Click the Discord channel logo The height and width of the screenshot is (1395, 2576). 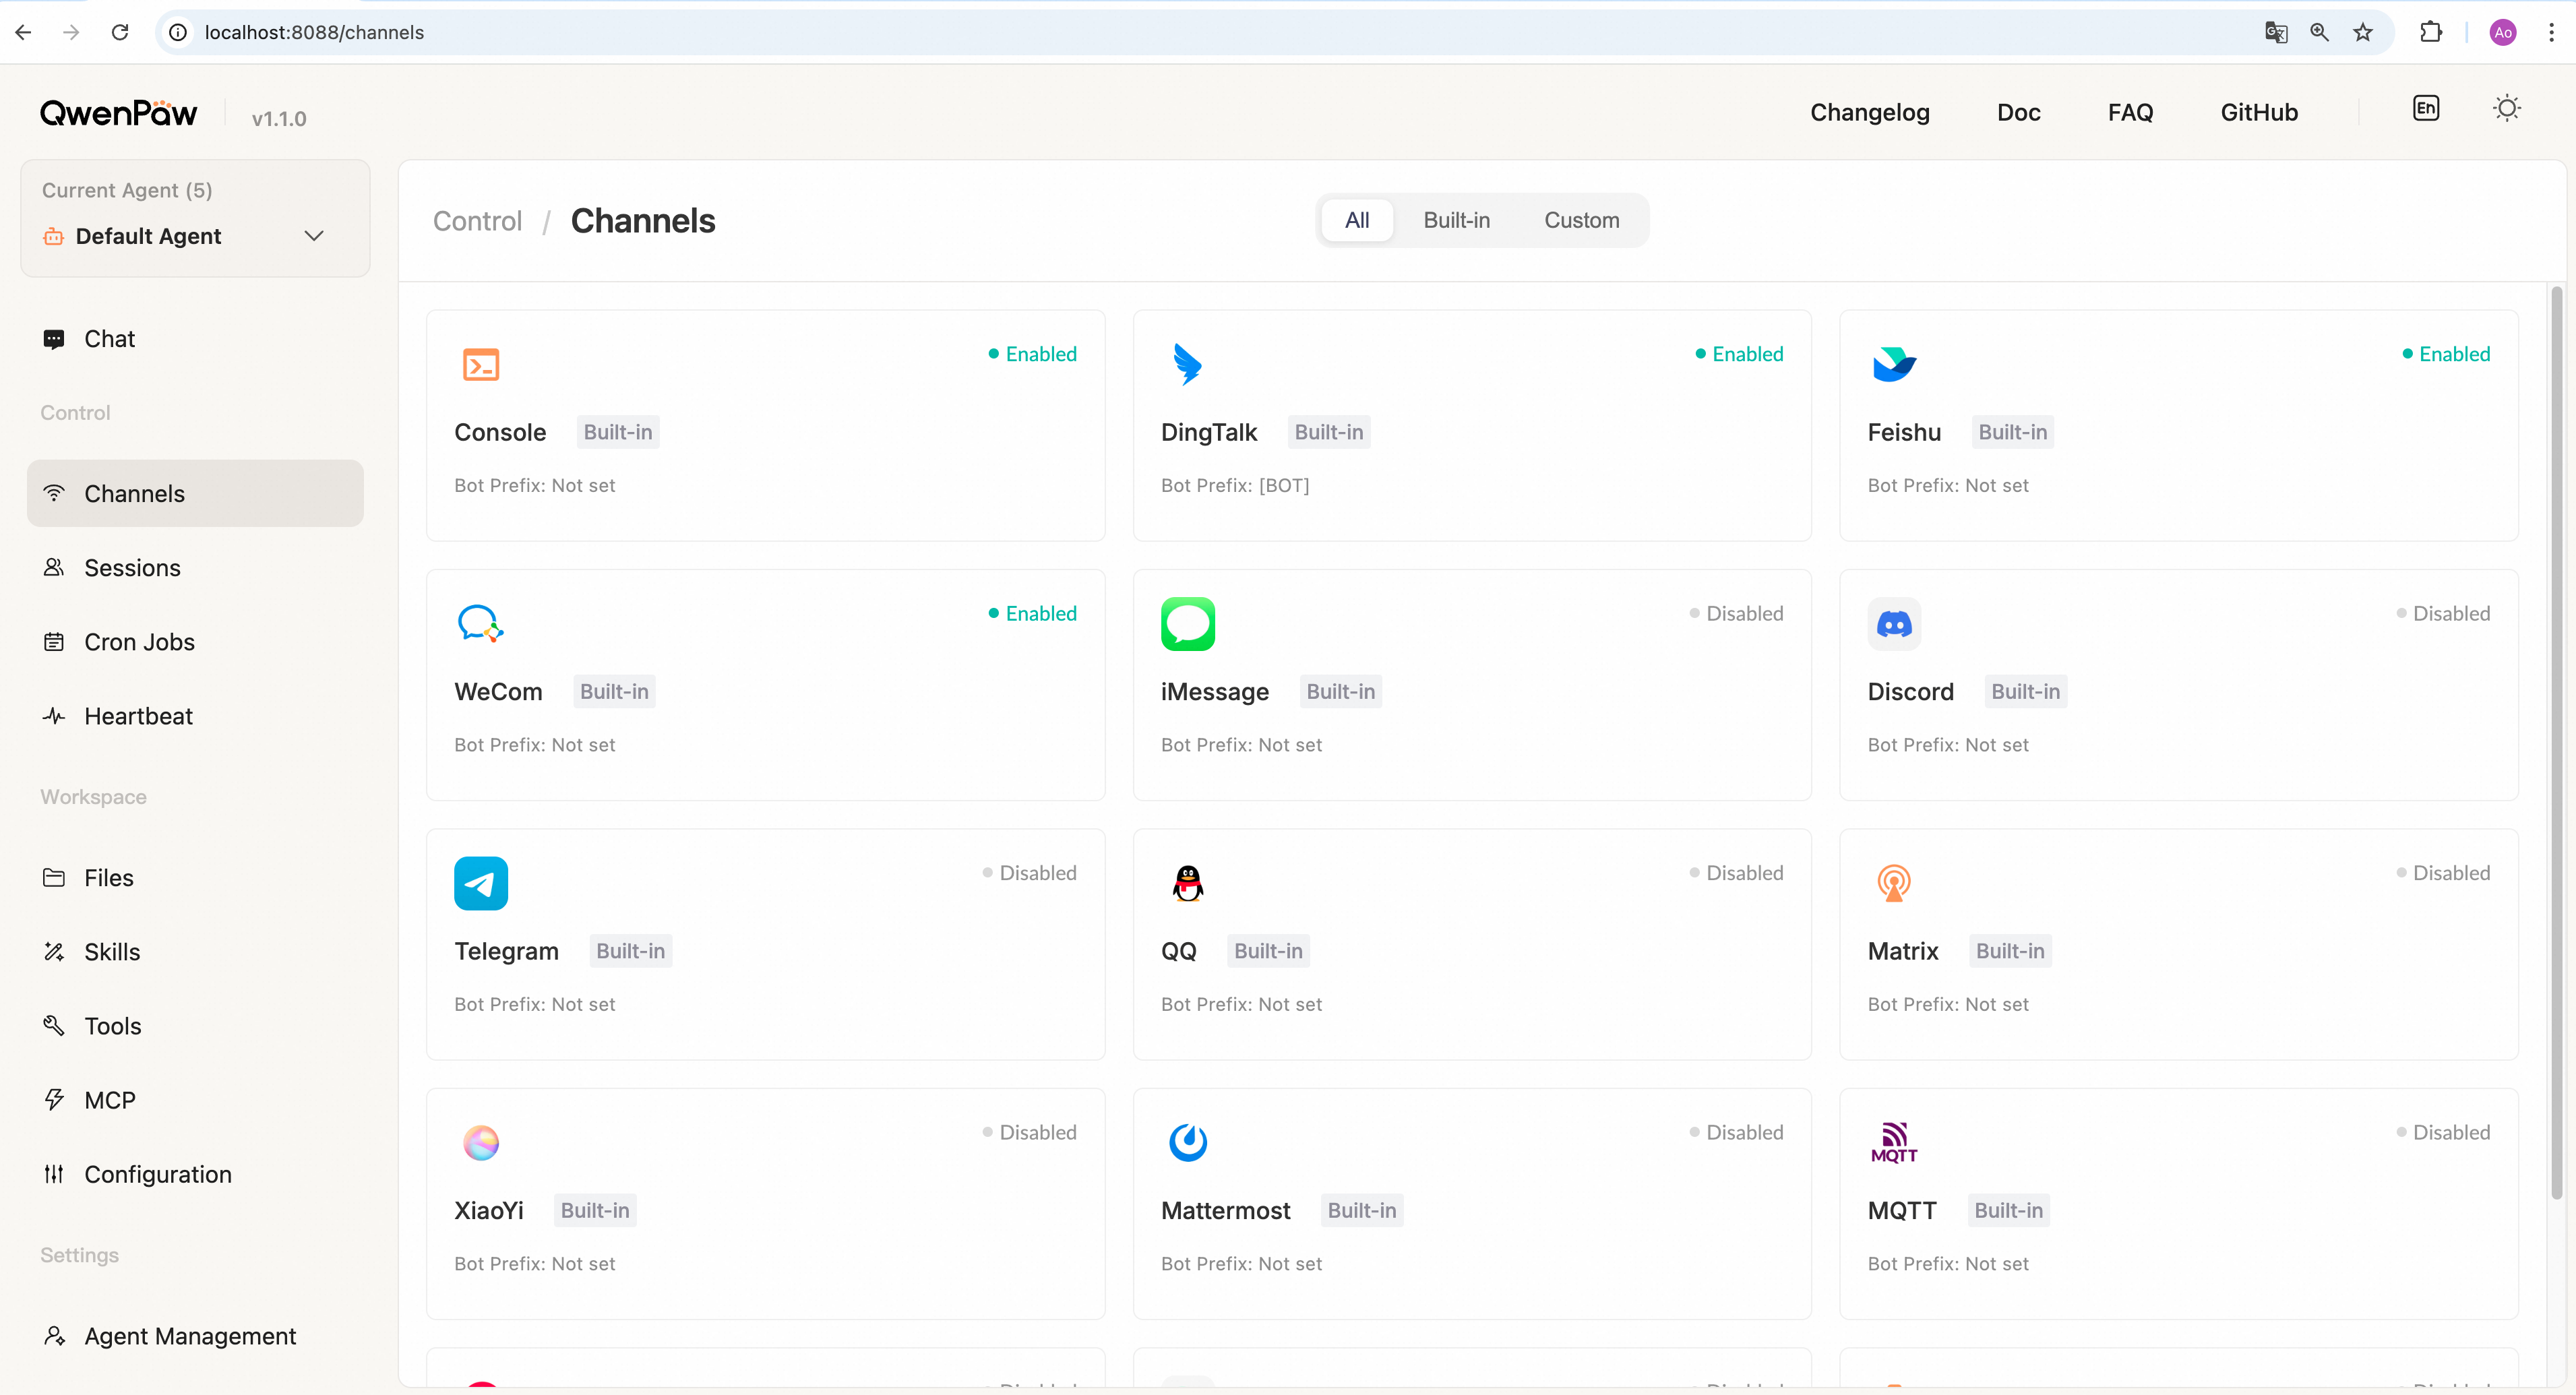pyautogui.click(x=1894, y=624)
